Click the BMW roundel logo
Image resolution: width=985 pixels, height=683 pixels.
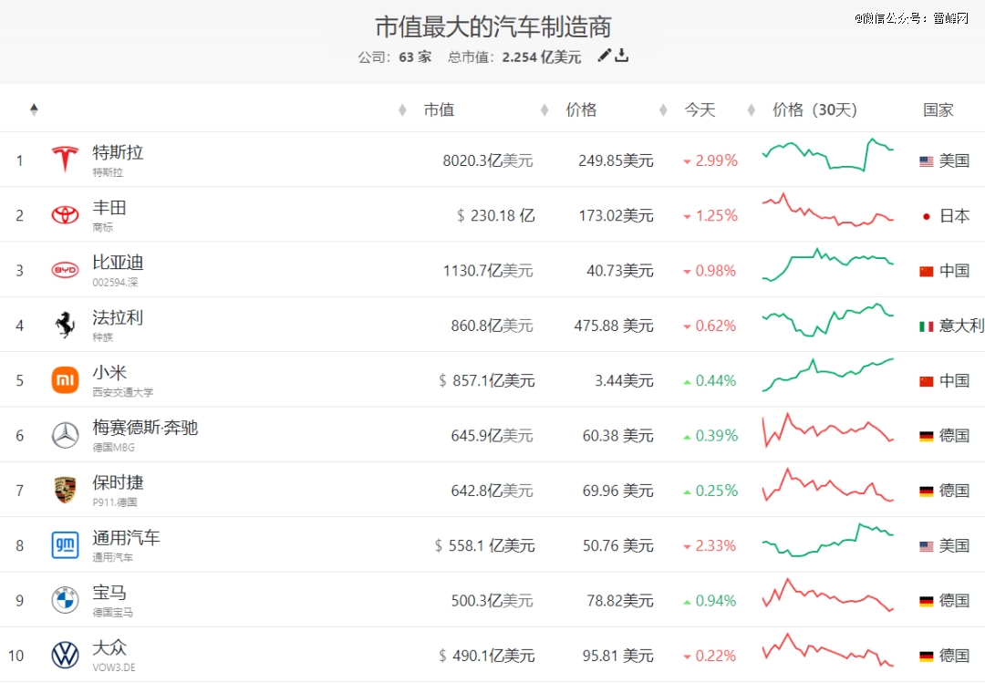point(65,600)
